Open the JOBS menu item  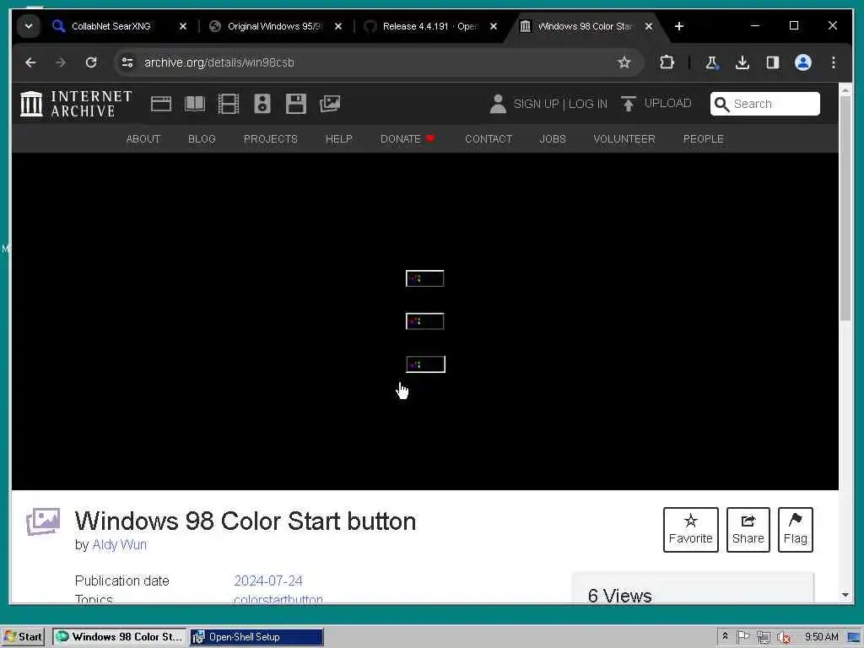pos(553,139)
